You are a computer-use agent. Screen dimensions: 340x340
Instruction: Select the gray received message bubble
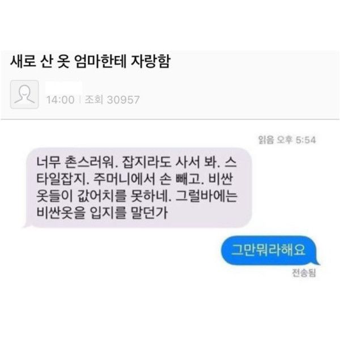point(138,188)
